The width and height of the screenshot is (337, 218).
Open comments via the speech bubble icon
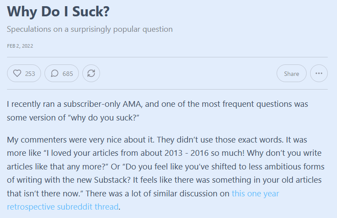55,73
